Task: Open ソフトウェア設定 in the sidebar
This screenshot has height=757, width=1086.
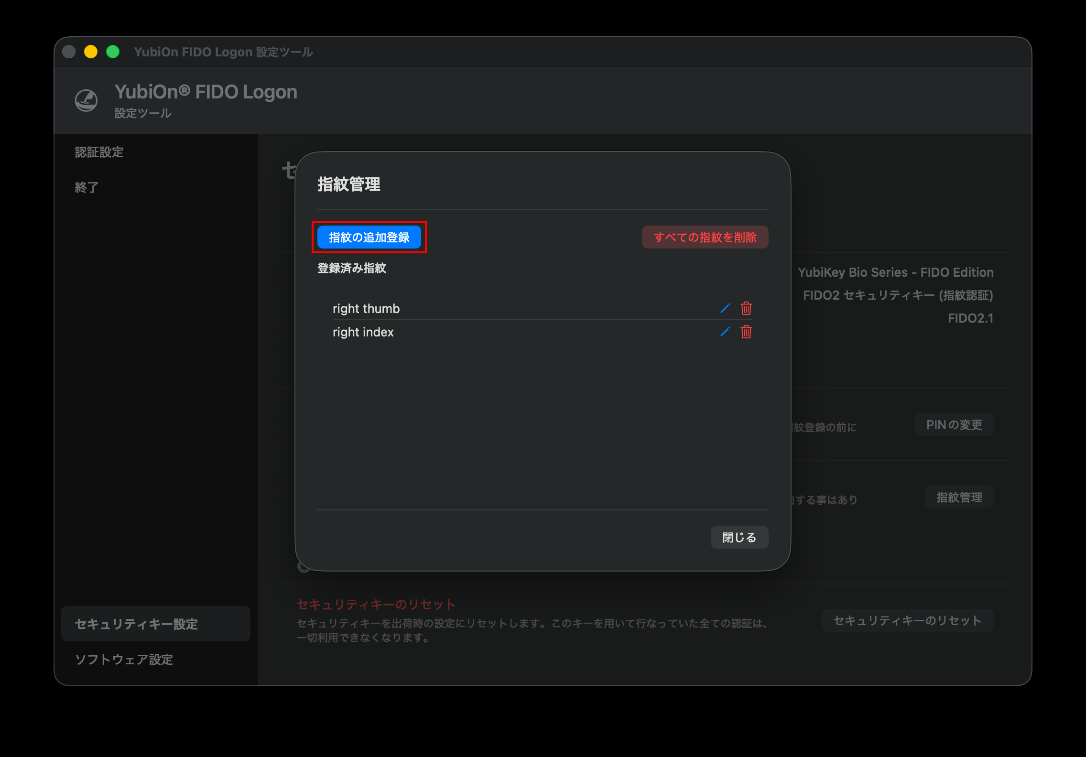Action: point(124,660)
